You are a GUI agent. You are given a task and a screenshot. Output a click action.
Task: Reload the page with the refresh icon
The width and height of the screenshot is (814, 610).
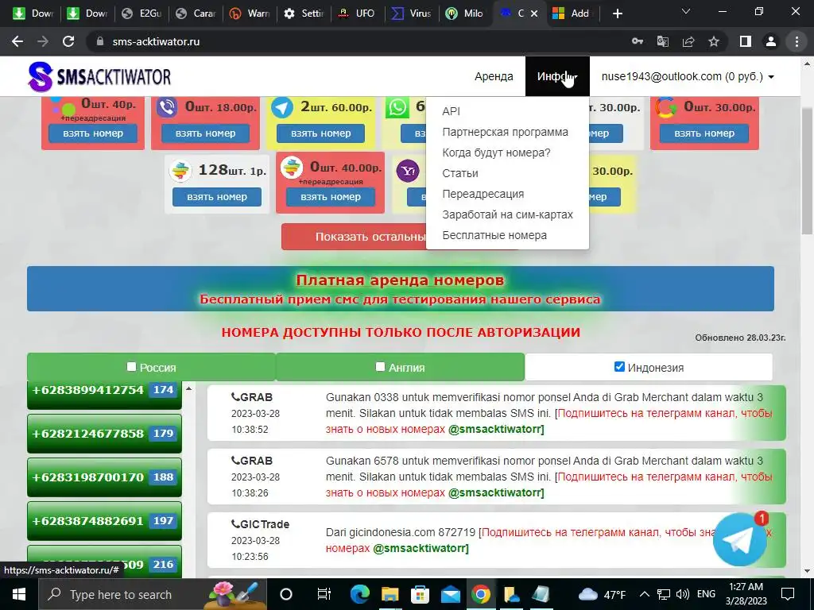pyautogui.click(x=68, y=41)
